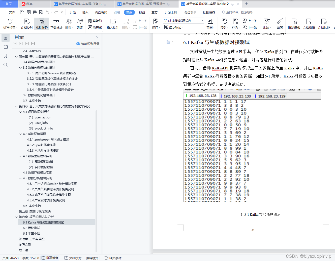Switch to 引用 ribbon tab
The height and width of the screenshot is (261, 335).
click(x=117, y=12)
